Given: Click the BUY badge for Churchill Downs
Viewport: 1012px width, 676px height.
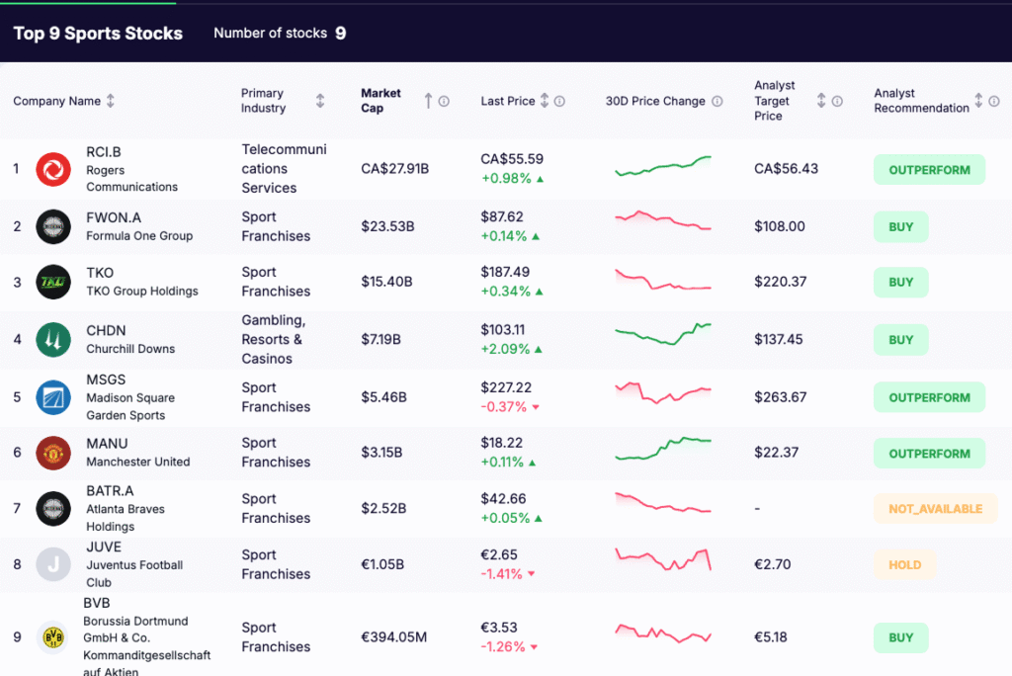Looking at the screenshot, I should pos(900,339).
